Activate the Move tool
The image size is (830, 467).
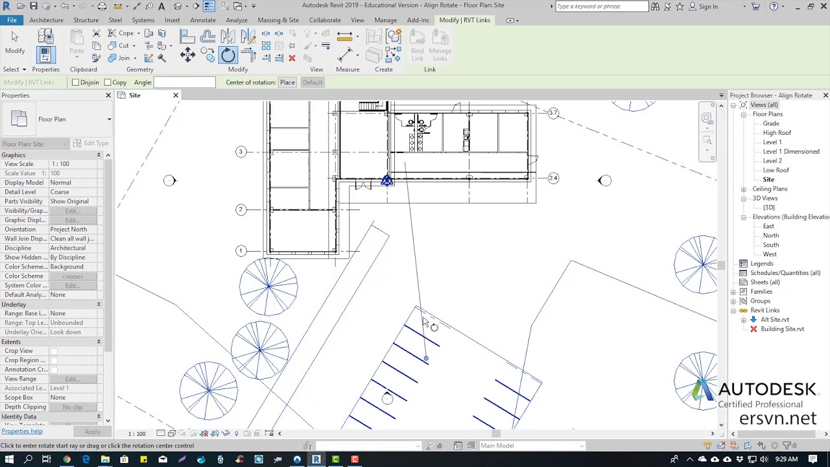pos(187,54)
